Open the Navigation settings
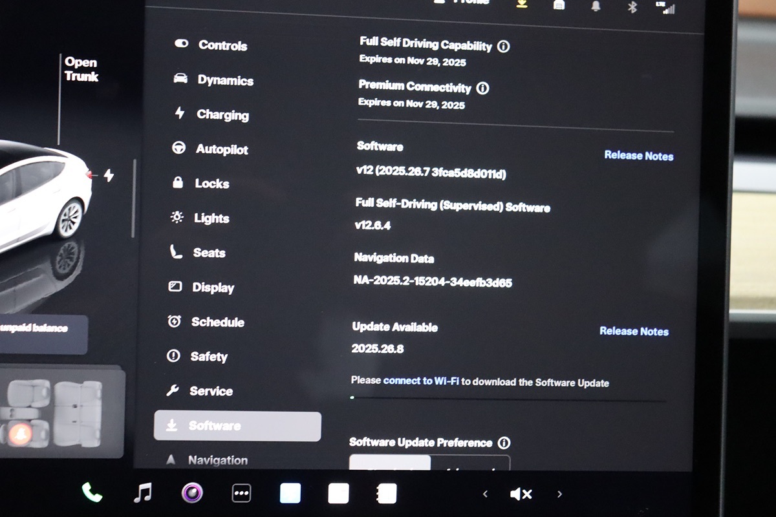Screen dimensions: 776x517 pyautogui.click(x=207, y=460)
